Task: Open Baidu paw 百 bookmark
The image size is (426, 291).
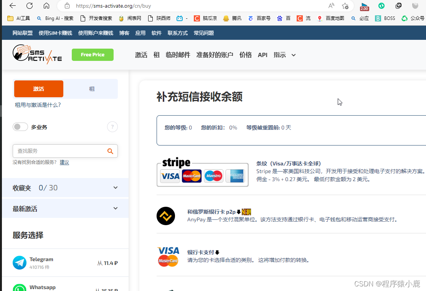Action: coord(284,18)
